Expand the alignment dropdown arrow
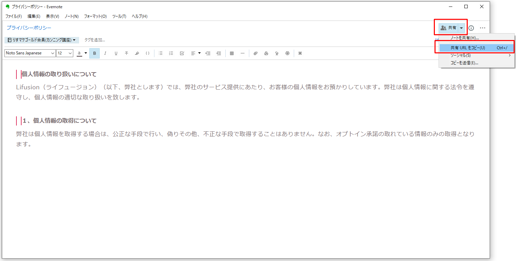The image size is (516, 261). 199,53
